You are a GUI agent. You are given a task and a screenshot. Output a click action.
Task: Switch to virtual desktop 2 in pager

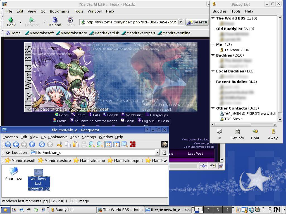208,210
